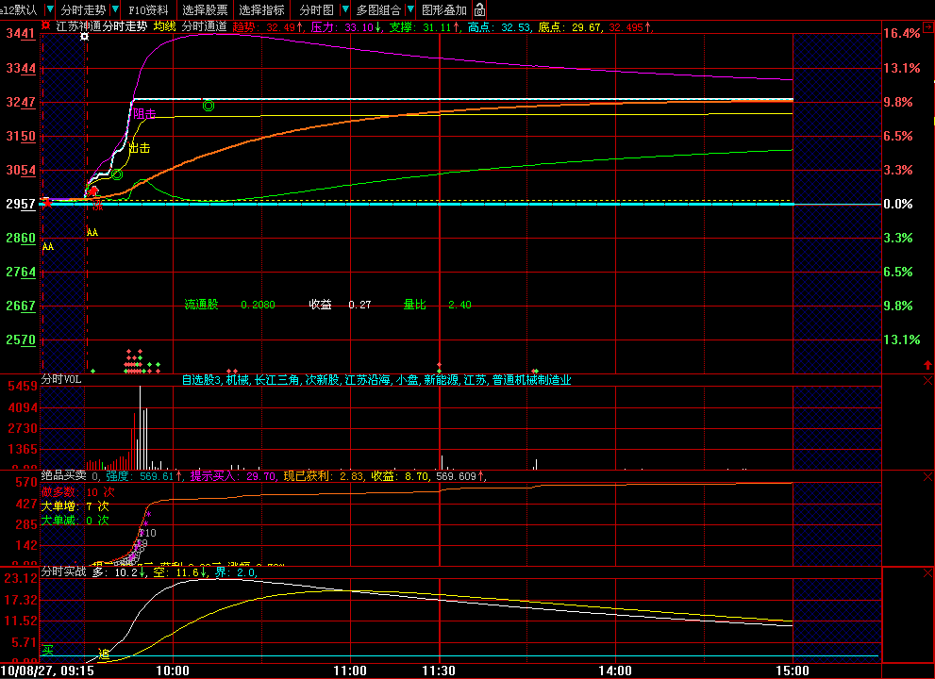Open the dropdown arrow next to 默认
This screenshot has width=935, height=679.
[x=49, y=9]
